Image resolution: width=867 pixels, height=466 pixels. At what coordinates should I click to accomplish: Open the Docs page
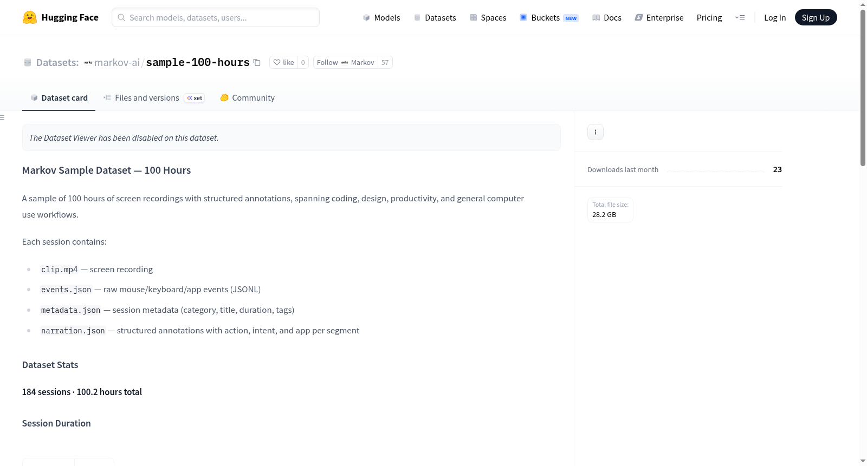tap(607, 17)
